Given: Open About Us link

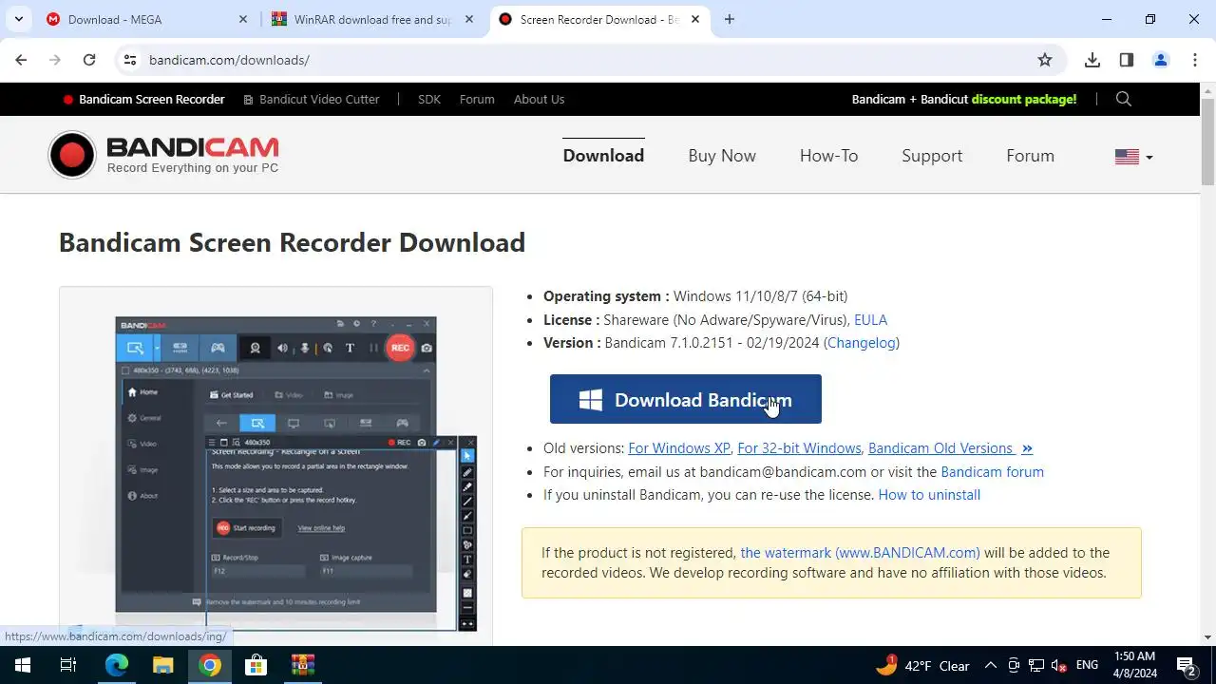Looking at the screenshot, I should tap(539, 99).
